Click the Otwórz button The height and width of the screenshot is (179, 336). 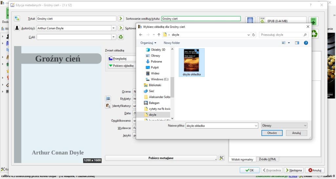point(272,133)
